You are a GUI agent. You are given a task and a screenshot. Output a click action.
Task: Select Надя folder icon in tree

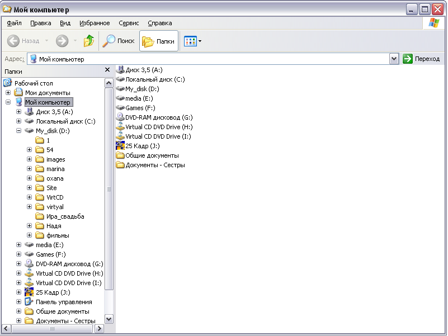click(39, 226)
